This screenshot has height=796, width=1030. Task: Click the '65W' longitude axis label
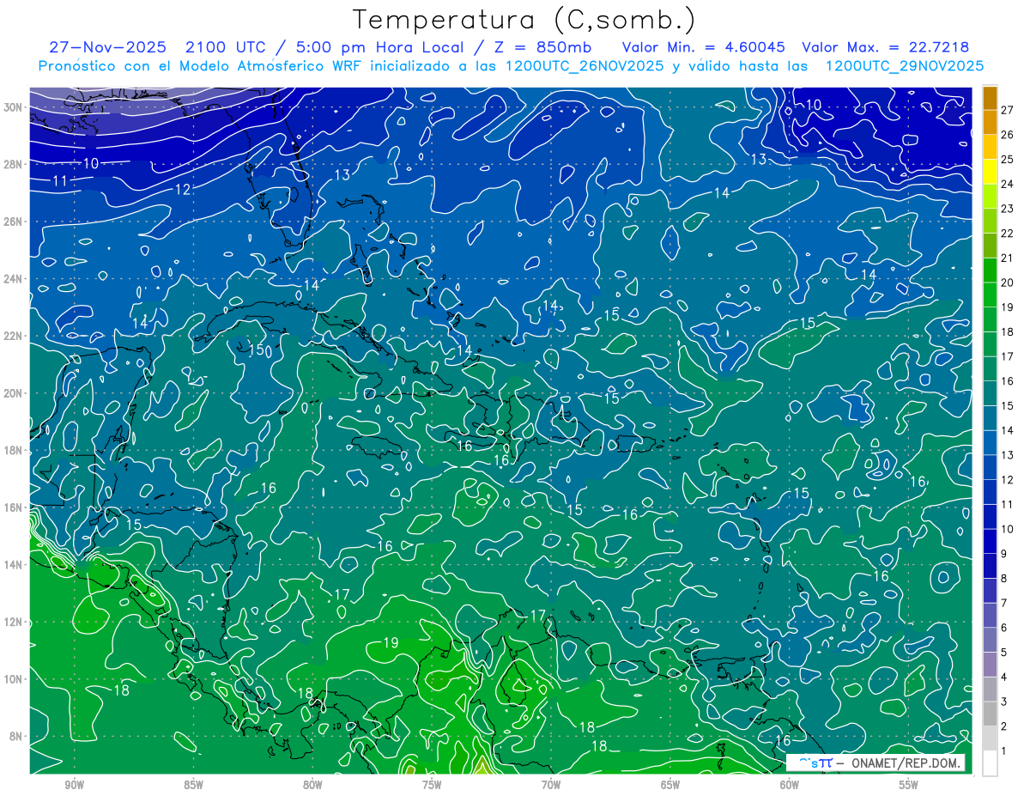(x=670, y=785)
